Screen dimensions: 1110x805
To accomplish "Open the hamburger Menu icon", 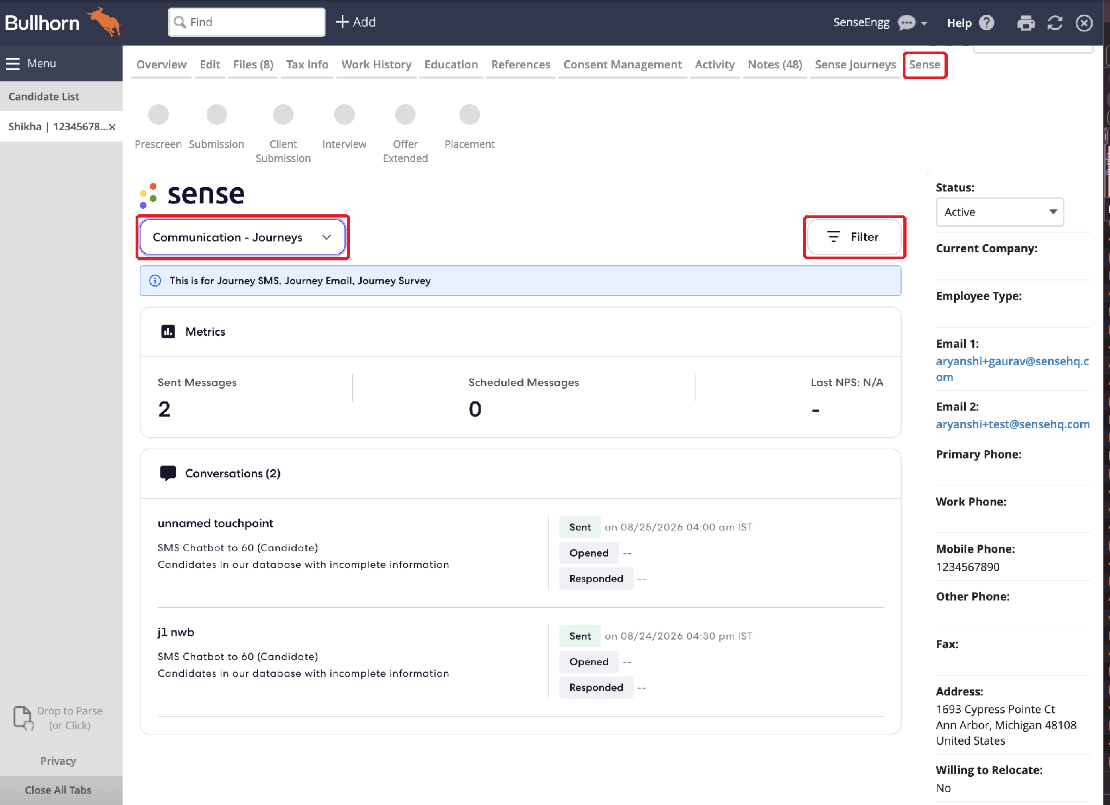I will point(13,63).
